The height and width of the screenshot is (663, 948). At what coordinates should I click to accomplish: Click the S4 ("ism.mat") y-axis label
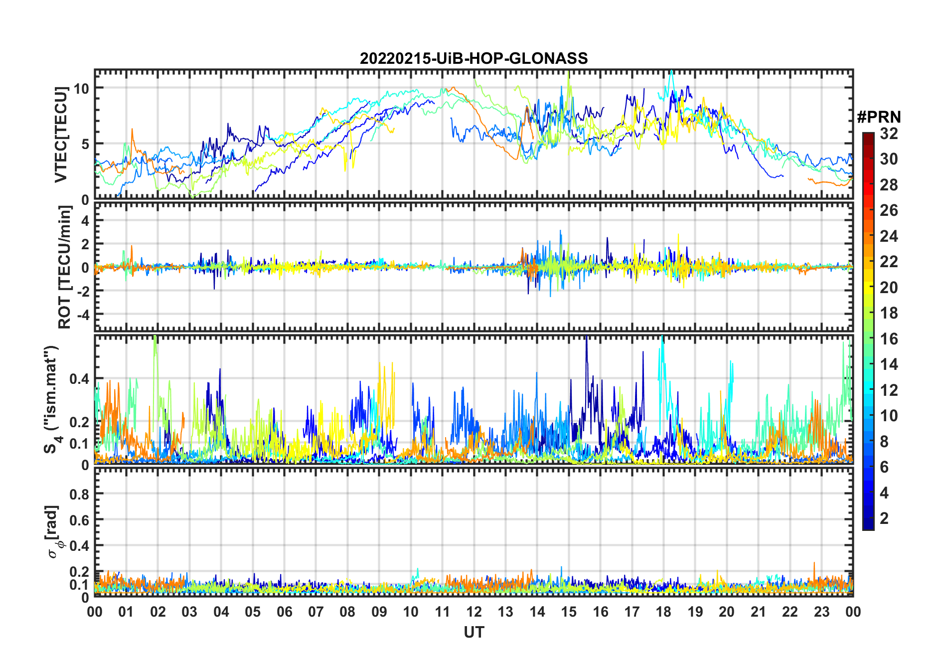(51, 400)
